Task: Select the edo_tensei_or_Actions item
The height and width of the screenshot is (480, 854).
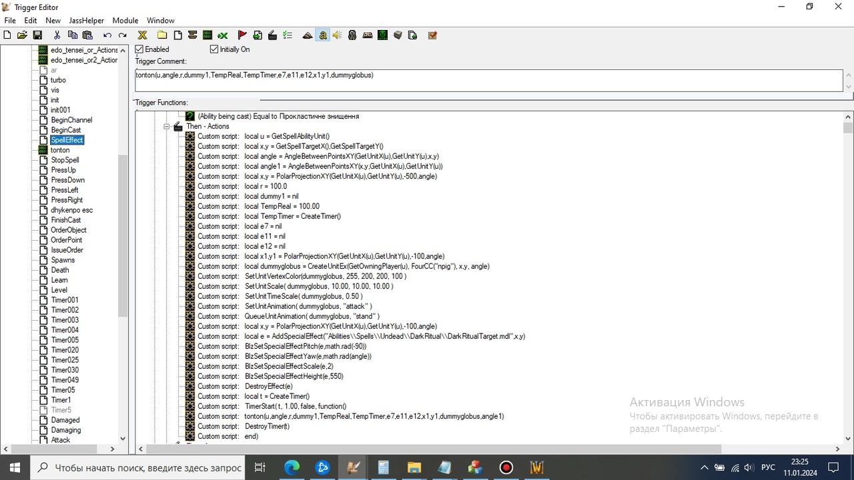Action: pos(84,50)
